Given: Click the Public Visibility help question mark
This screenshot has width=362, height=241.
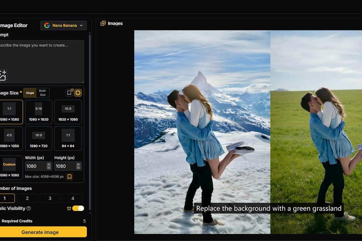Looking at the screenshot, I should coord(28,208).
